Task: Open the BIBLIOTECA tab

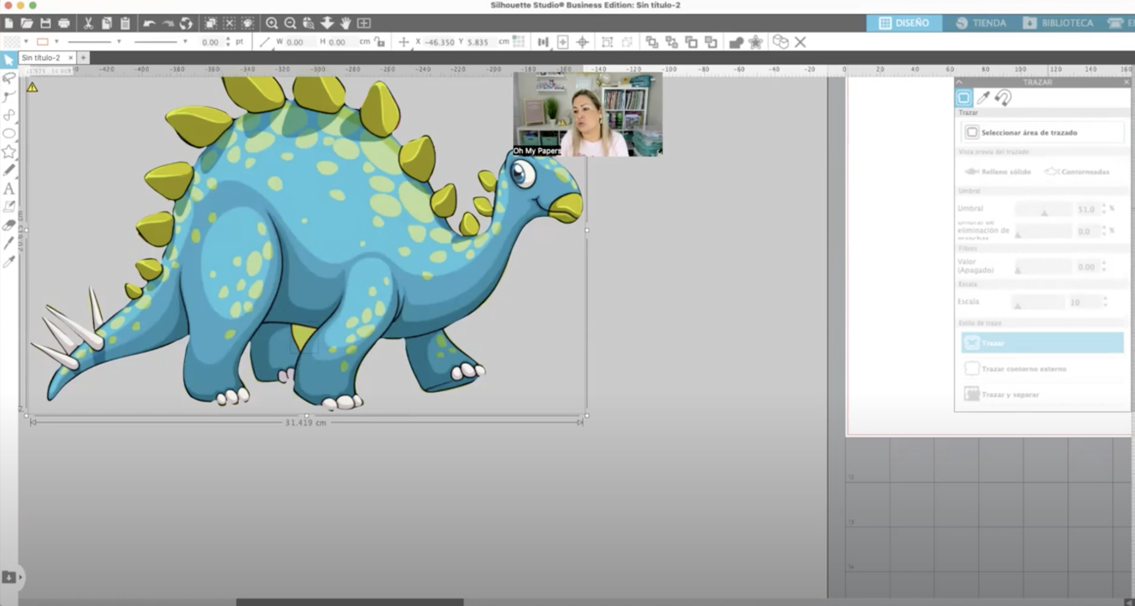Action: coord(1058,23)
